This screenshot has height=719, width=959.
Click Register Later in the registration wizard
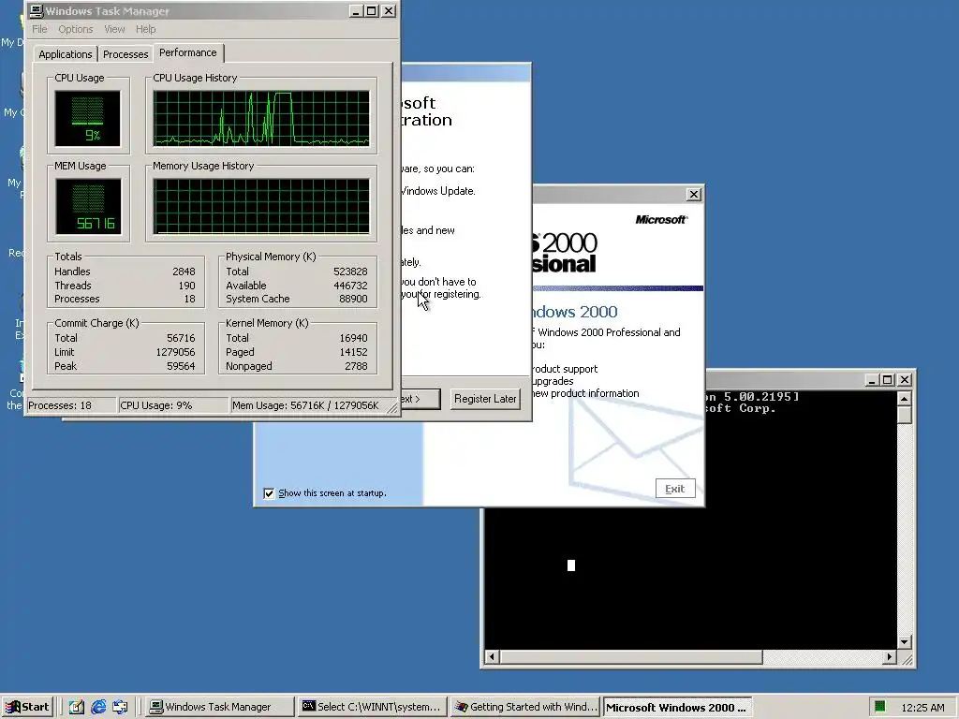(485, 399)
